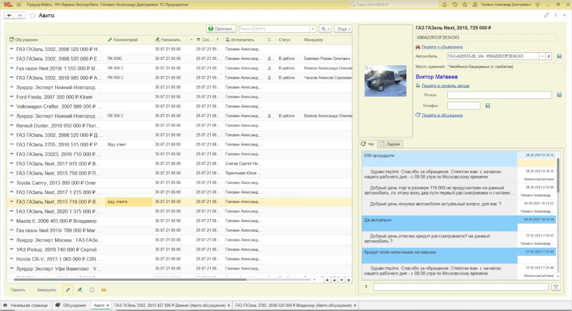Open the Обсуждения bottom tab
Viewport: 572px width, 311px height.
71,305
